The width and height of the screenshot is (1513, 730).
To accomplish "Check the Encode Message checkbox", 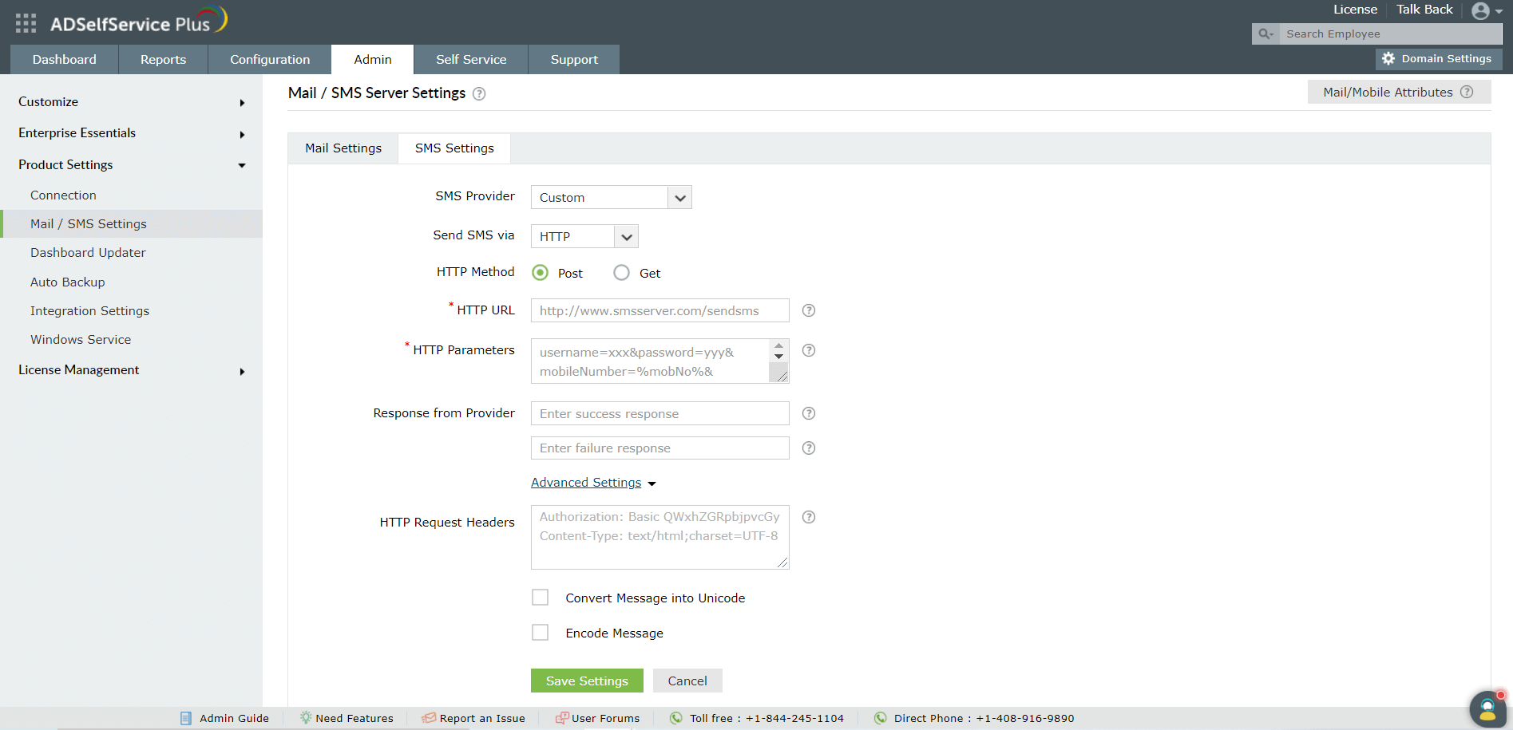I will [541, 633].
